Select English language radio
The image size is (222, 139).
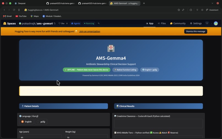click(x=26, y=122)
